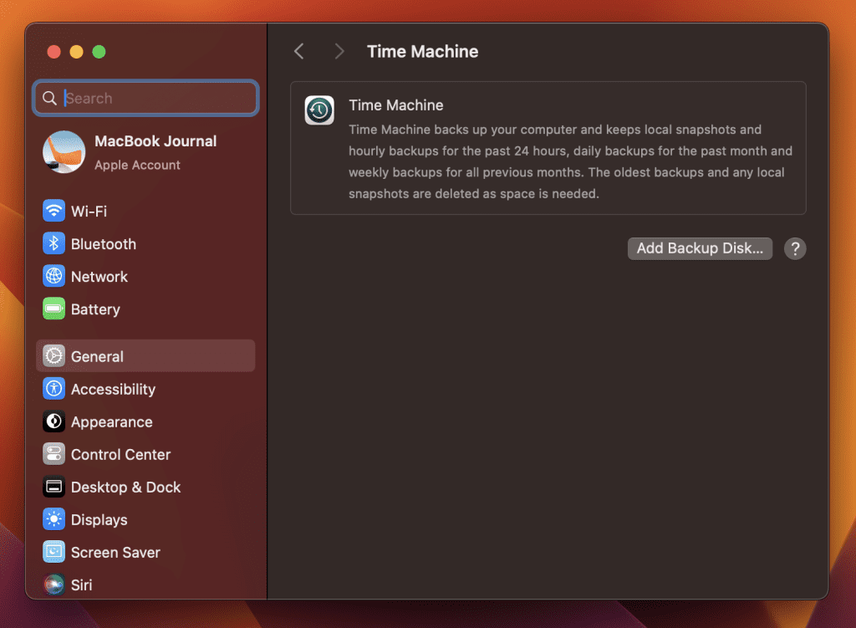Open Desktop & Dock settings
This screenshot has width=856, height=628.
tap(125, 488)
